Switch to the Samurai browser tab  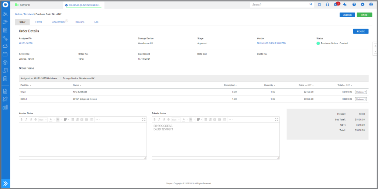tap(37, 5)
